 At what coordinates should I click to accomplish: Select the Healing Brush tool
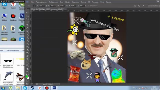tap(27, 31)
